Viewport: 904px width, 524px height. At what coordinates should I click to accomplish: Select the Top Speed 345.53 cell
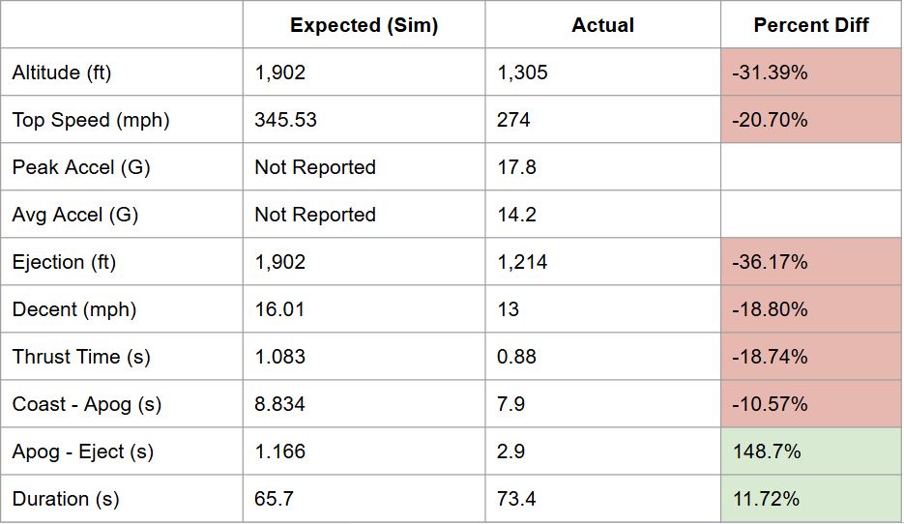click(x=364, y=119)
